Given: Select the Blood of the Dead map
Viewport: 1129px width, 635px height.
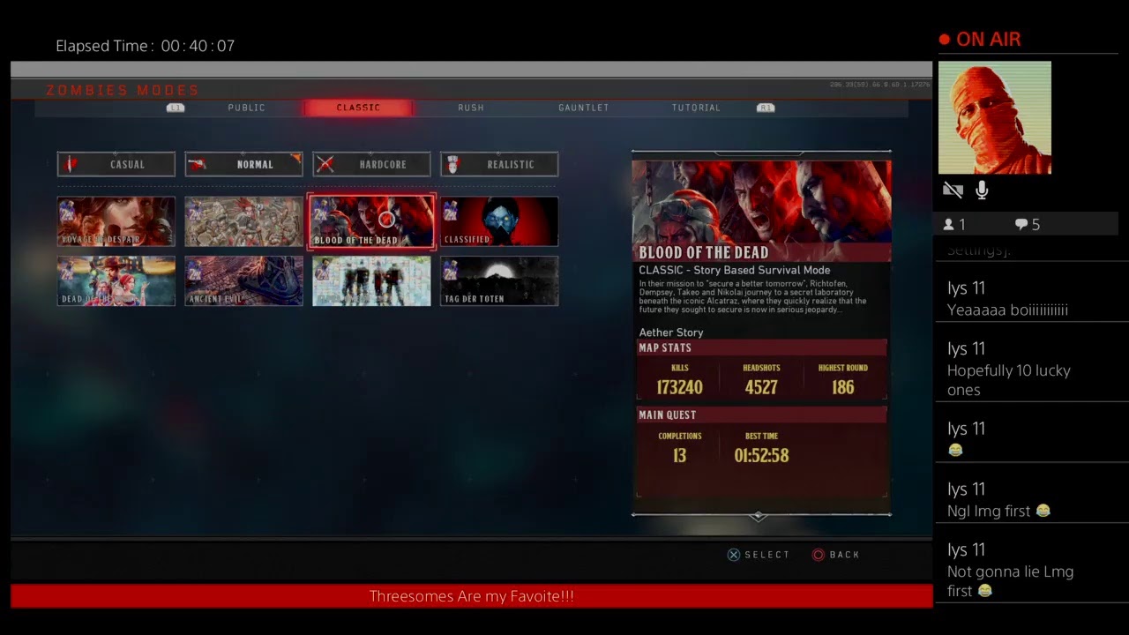Looking at the screenshot, I should [x=371, y=221].
